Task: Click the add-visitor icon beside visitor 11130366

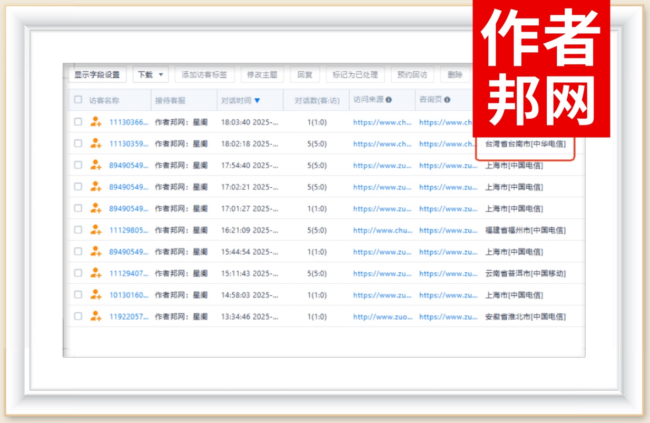Action: 95,122
